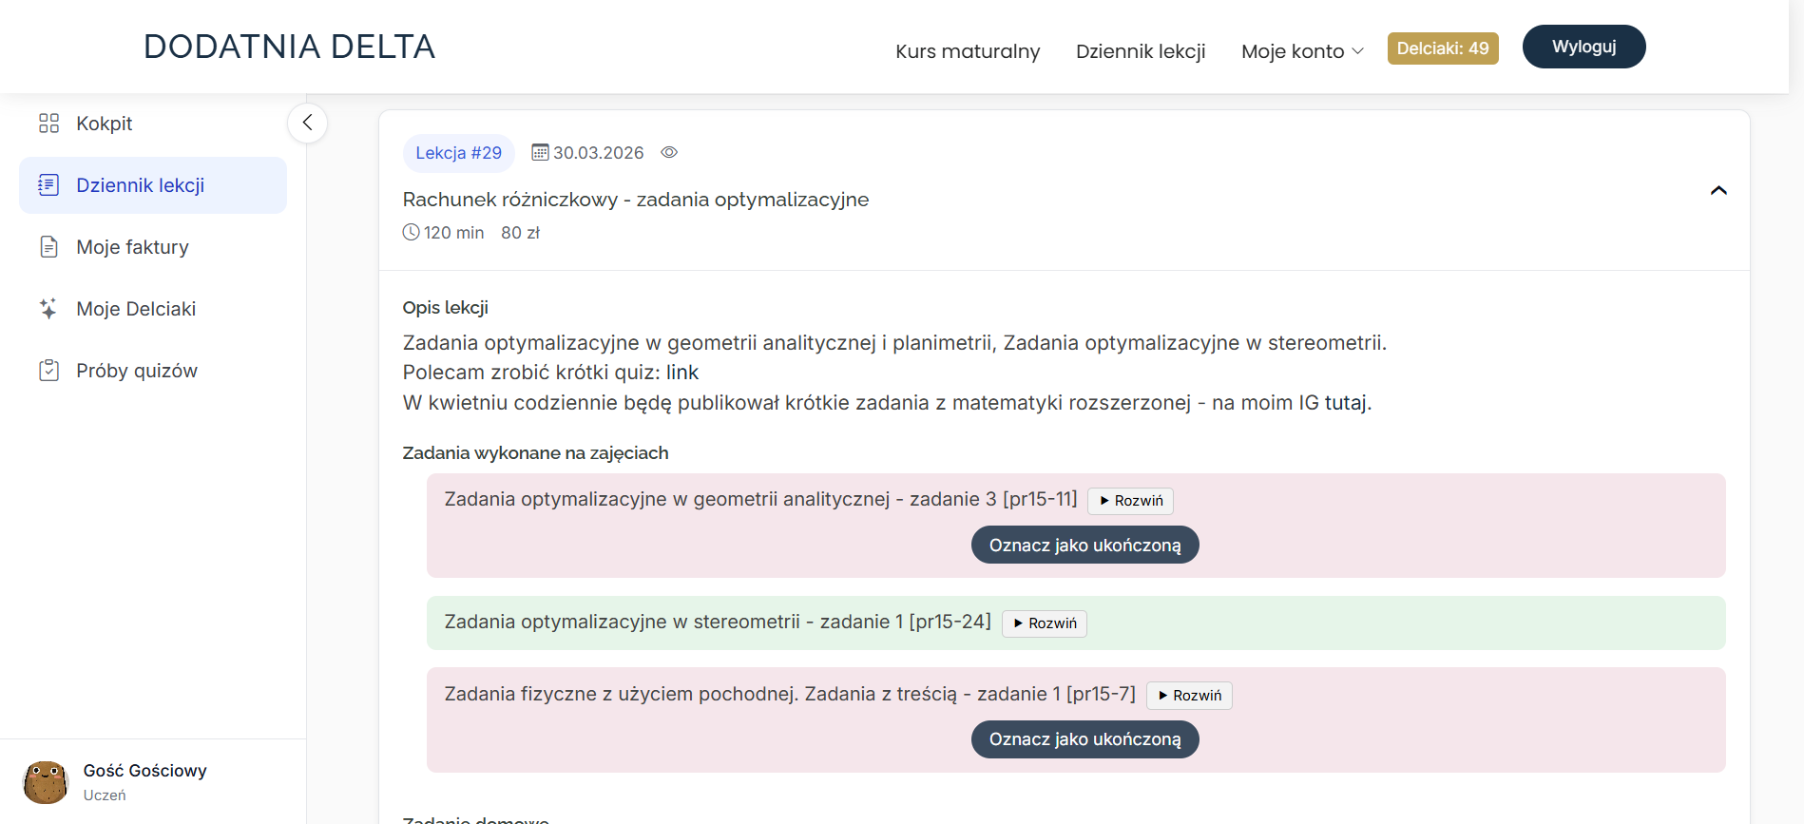Expand Rozwiń for stereometrii zadanie 1 [pr15-24]
This screenshot has width=1804, height=824.
pos(1045,623)
